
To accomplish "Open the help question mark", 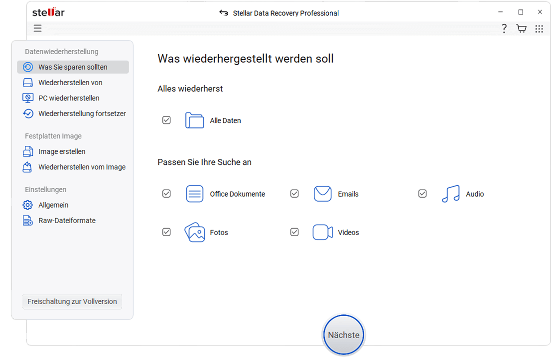I will pos(504,28).
